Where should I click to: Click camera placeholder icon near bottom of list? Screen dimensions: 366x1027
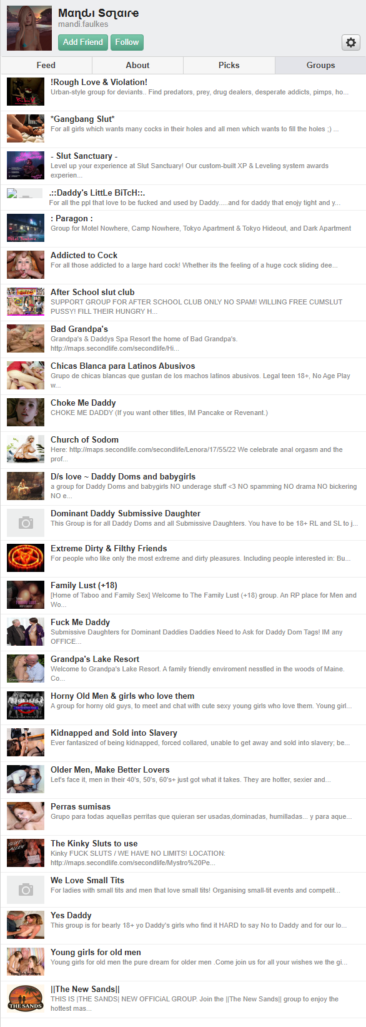pyautogui.click(x=26, y=889)
